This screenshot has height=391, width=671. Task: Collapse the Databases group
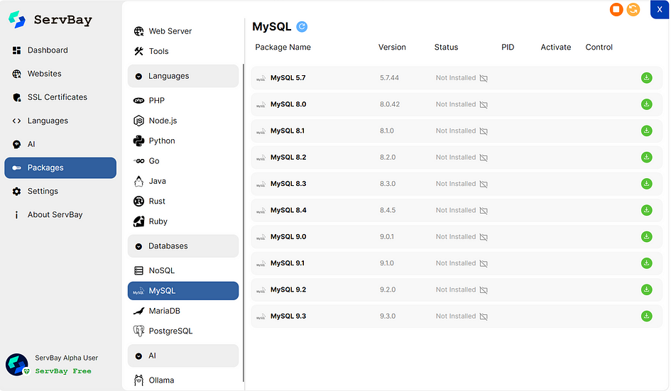183,246
